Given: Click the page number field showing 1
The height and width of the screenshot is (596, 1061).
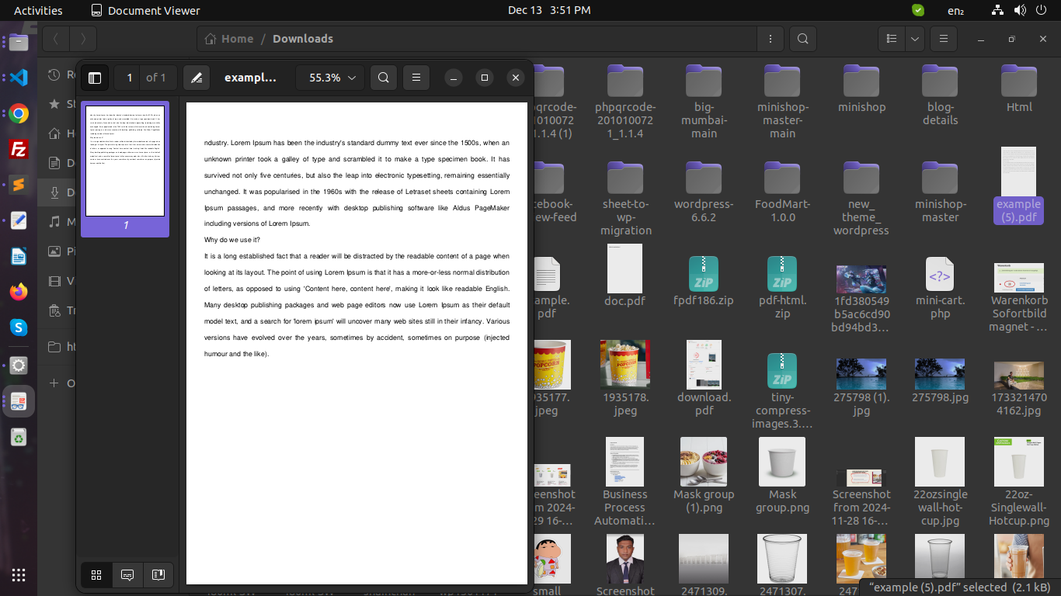Looking at the screenshot, I should [130, 78].
